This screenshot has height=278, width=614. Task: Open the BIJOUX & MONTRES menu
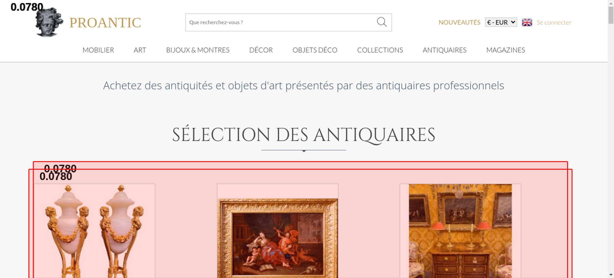pyautogui.click(x=198, y=50)
